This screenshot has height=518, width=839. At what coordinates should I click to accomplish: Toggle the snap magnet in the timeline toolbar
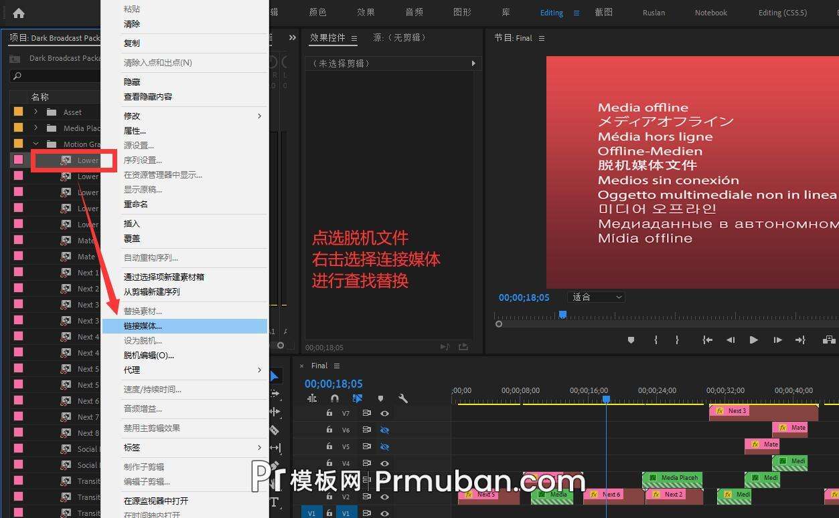click(x=333, y=398)
